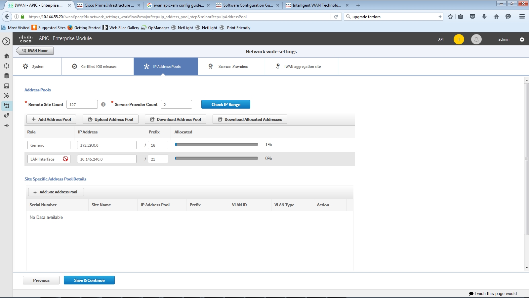This screenshot has height=298, width=529.
Task: Open the OpManager bookmark
Action: (x=155, y=28)
